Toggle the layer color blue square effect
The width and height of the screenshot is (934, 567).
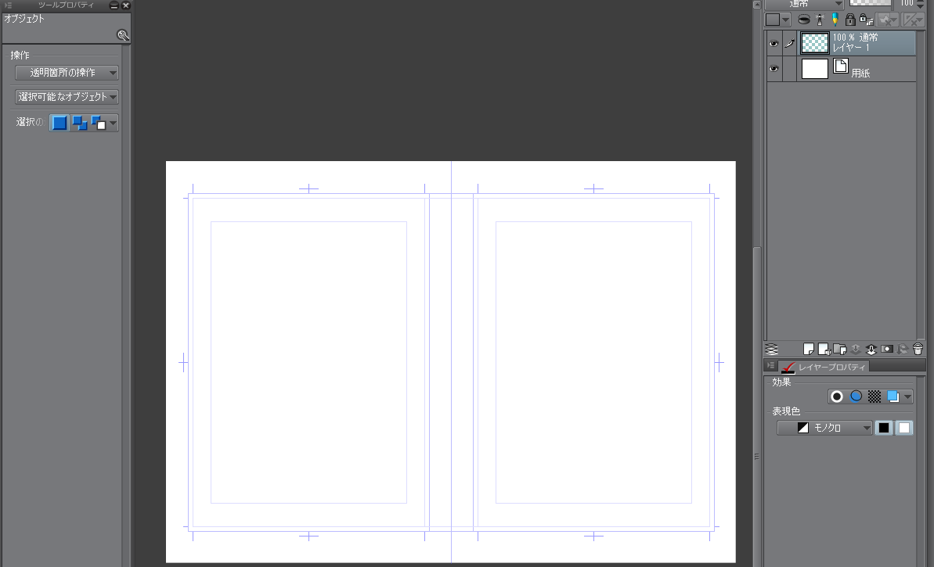pyautogui.click(x=893, y=397)
